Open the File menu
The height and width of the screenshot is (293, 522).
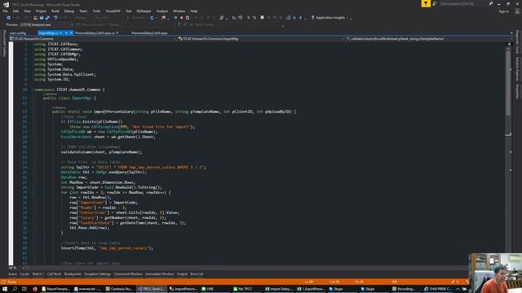(5, 11)
